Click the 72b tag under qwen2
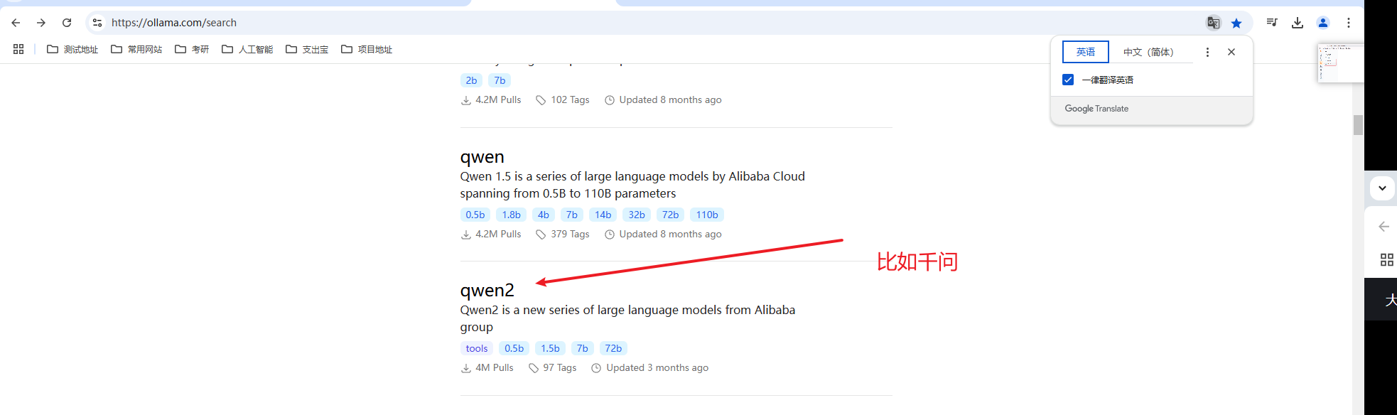 613,348
